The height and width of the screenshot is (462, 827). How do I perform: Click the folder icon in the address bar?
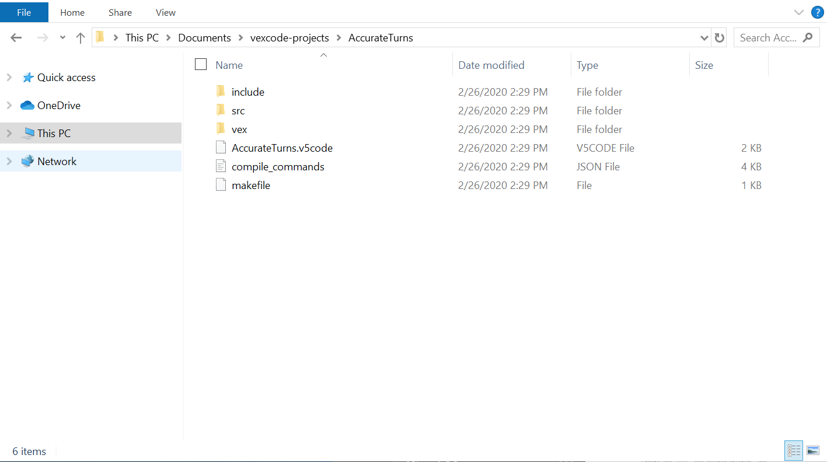click(100, 37)
